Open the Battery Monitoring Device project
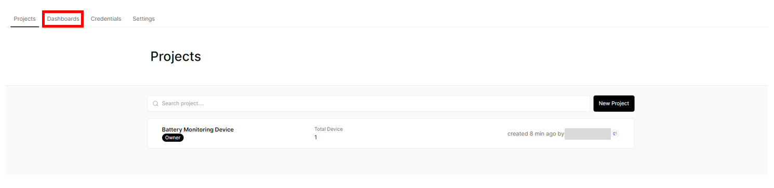The height and width of the screenshot is (188, 774). (197, 129)
